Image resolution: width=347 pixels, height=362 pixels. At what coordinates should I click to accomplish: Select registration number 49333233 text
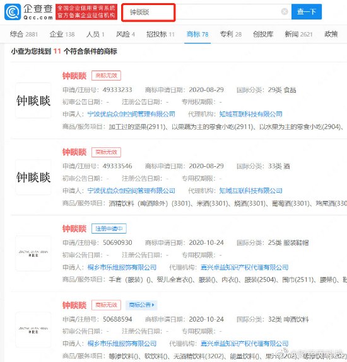tap(117, 90)
